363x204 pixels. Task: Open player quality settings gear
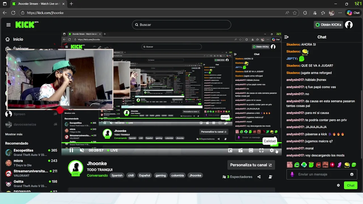[x=272, y=150]
